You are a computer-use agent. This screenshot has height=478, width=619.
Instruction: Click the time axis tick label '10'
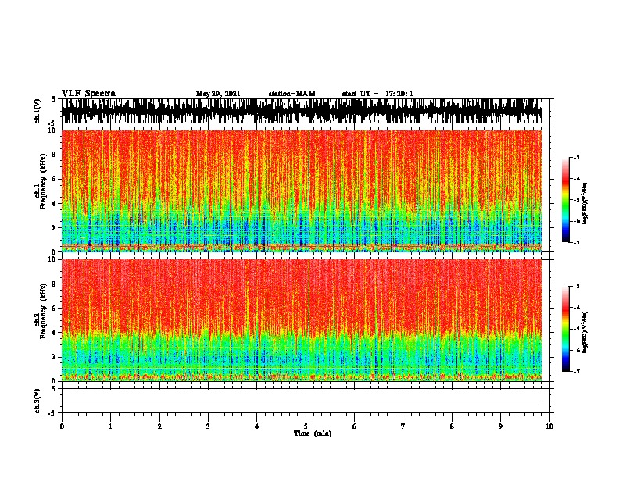click(x=549, y=426)
